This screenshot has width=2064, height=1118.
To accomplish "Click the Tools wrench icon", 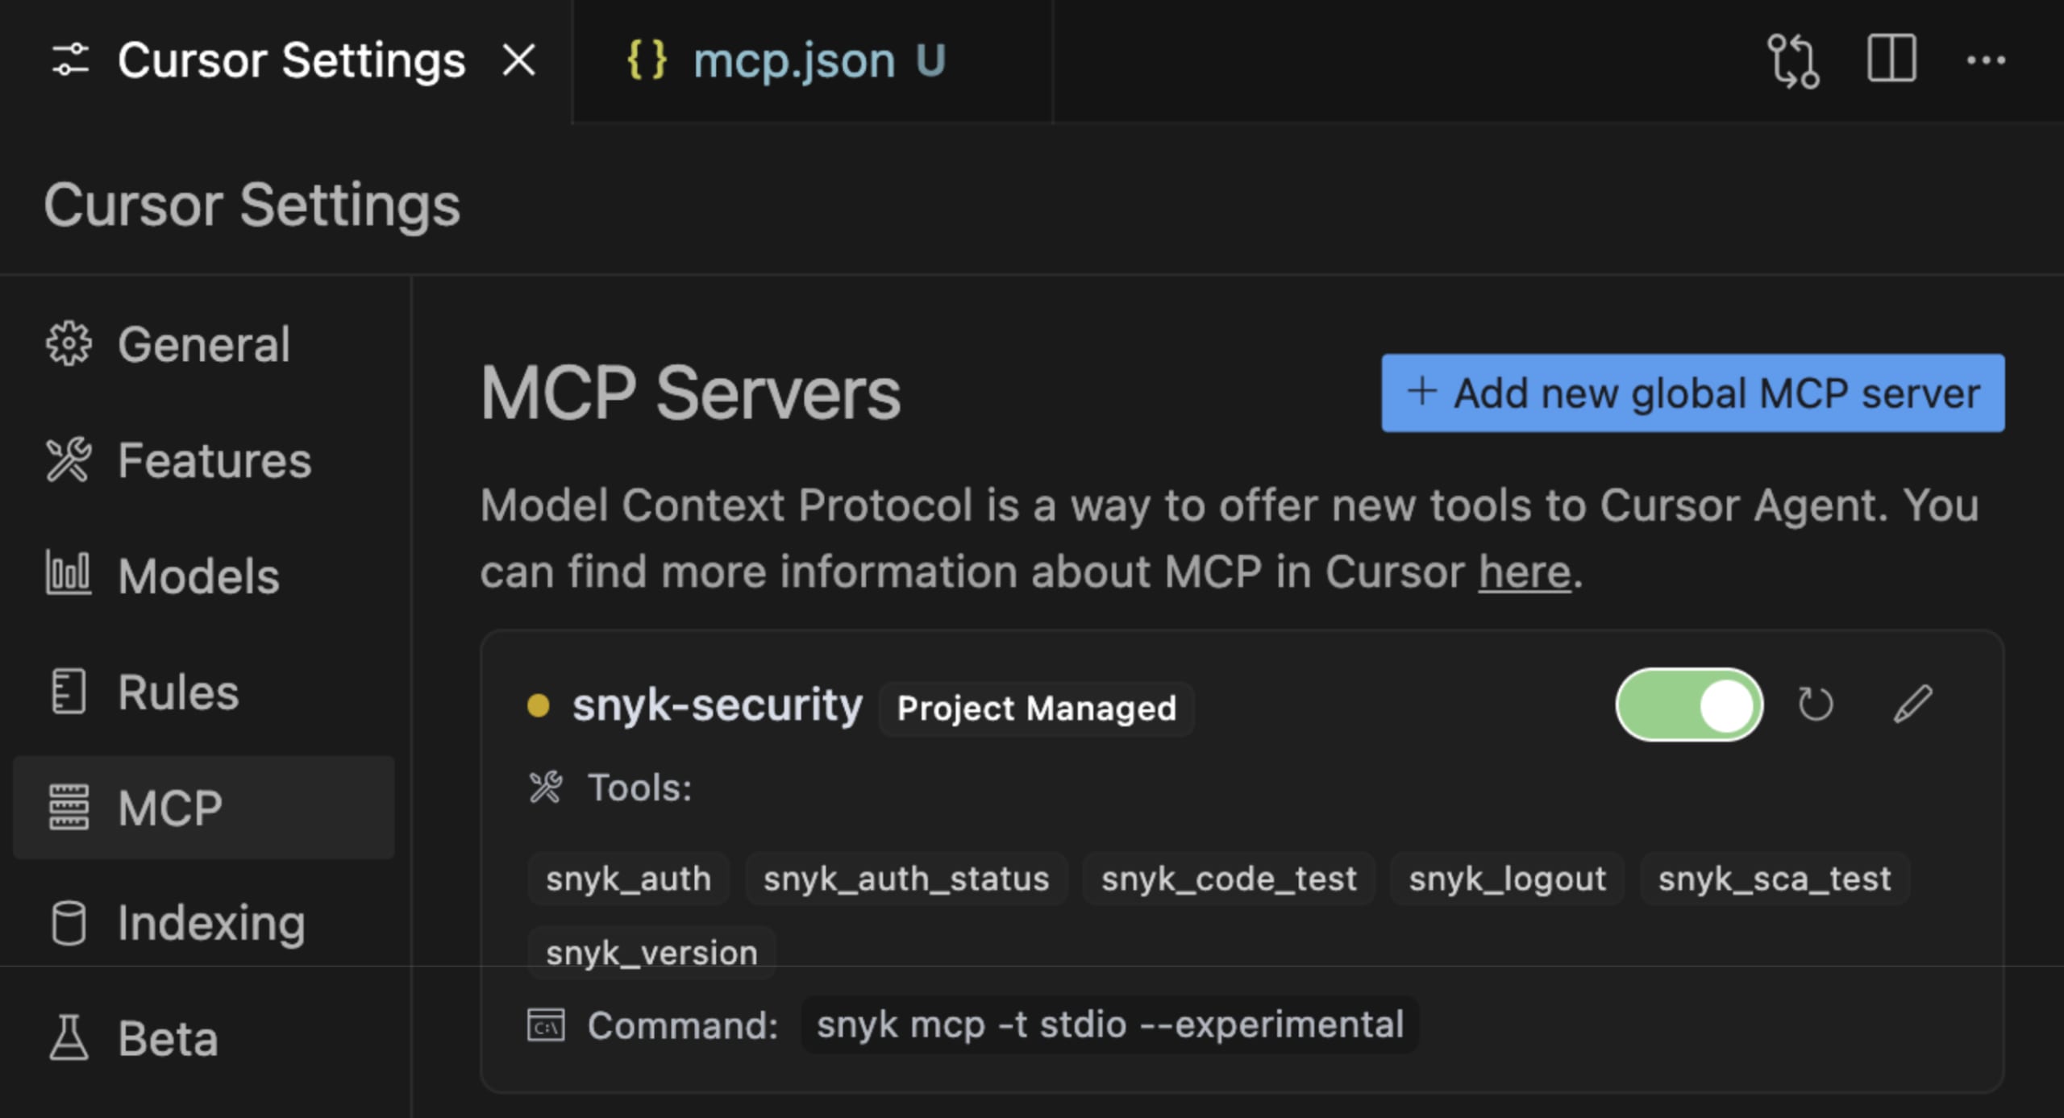I will click(546, 788).
